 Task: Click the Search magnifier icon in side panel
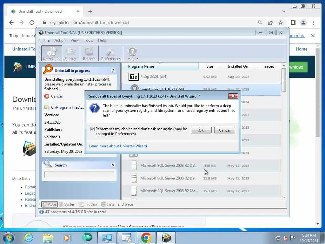click(x=48, y=164)
